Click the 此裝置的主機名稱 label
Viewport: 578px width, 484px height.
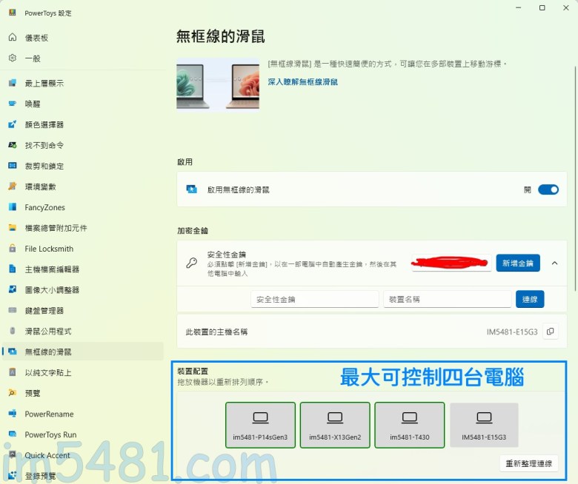click(216, 332)
